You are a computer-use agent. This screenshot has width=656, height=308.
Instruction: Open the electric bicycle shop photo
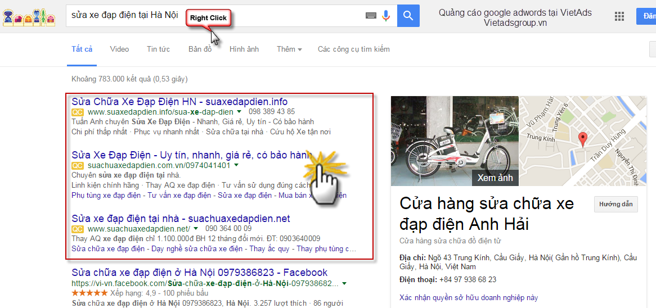pyautogui.click(x=455, y=141)
